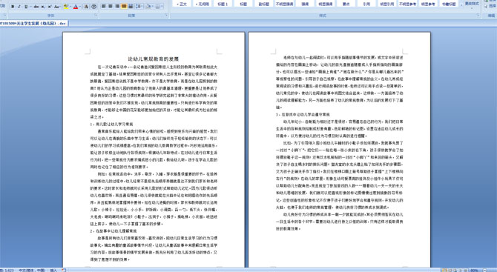
Task: Open the underline style dropdown arrow
Action: pyautogui.click(x=30, y=7)
